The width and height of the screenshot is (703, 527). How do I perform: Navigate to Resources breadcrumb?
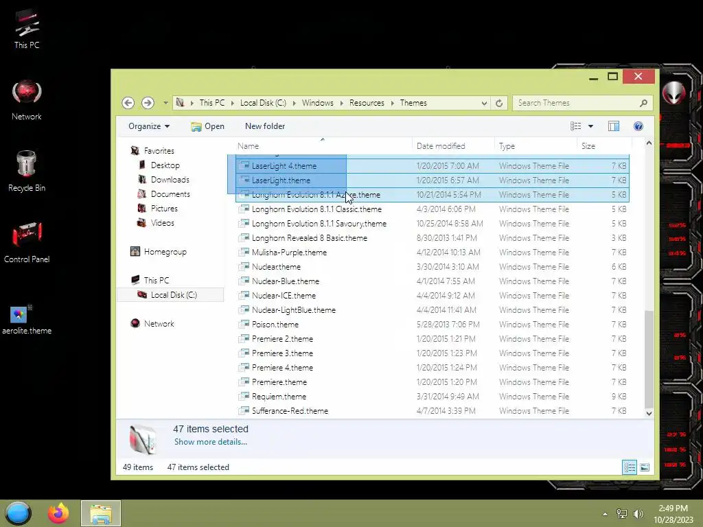tap(367, 103)
